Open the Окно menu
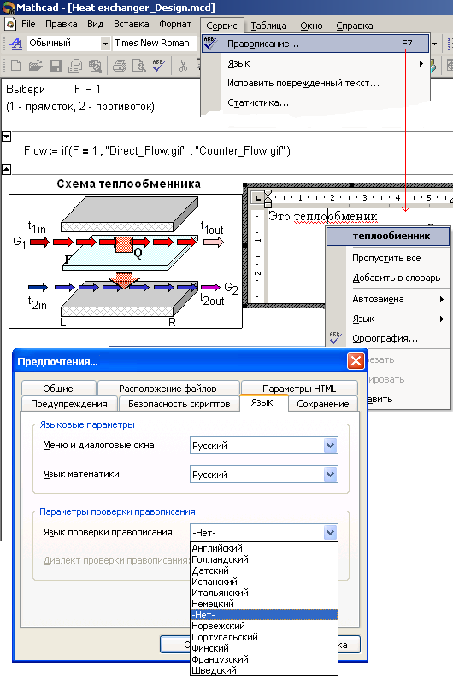 point(311,26)
